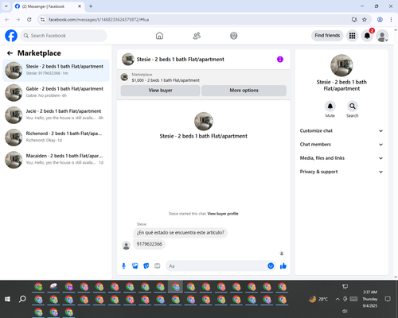This screenshot has height=318, width=398.
Task: Open Gabie's conversation
Action: tap(56, 93)
